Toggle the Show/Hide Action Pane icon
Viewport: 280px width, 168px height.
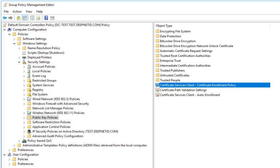(52, 18)
